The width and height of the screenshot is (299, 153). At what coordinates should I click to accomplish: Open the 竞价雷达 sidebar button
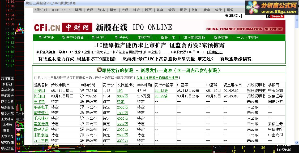(7, 78)
